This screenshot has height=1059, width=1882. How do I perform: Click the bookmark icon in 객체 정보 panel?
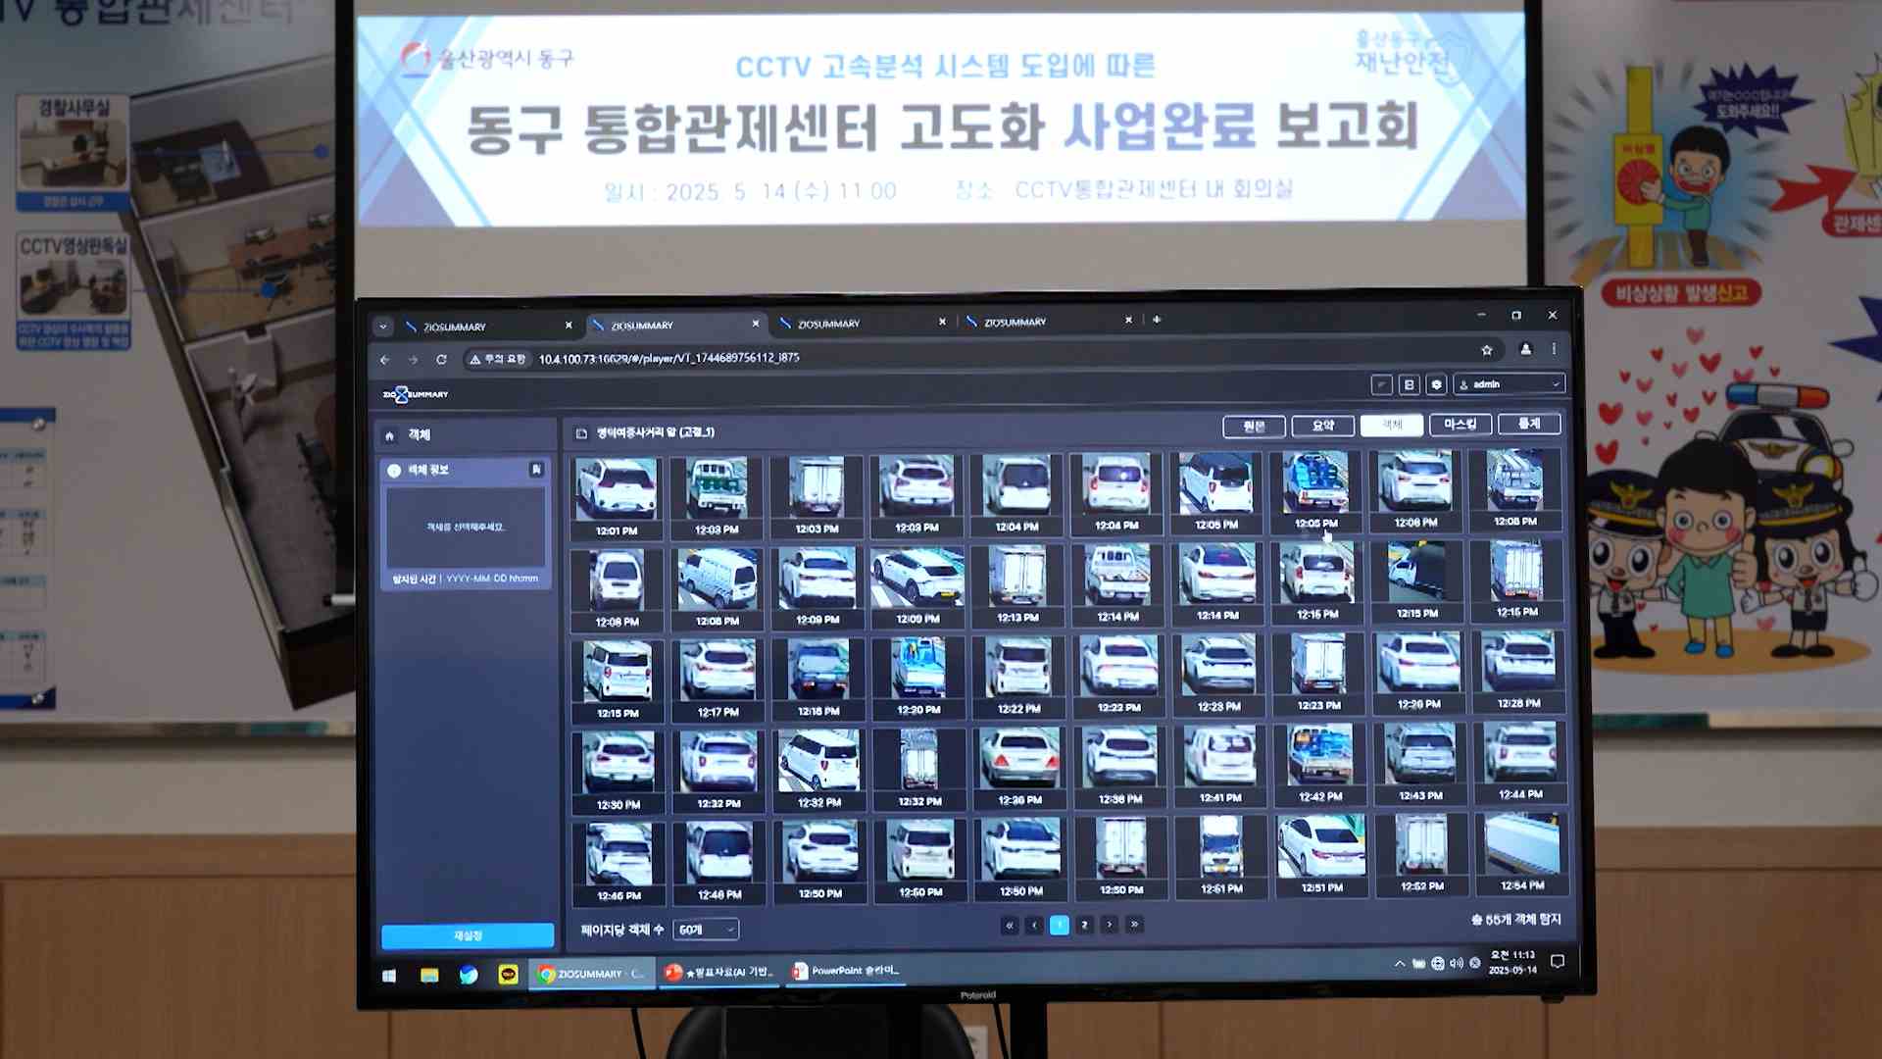[x=536, y=470]
